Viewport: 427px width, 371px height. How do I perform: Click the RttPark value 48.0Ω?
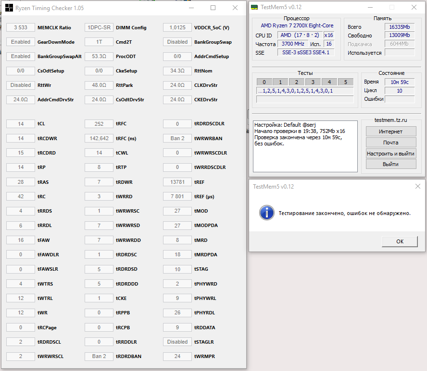pyautogui.click(x=99, y=85)
